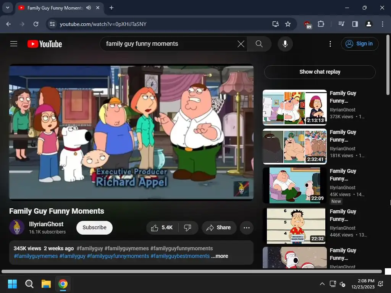The width and height of the screenshot is (391, 293).
Task: Open IllyrianGhost channel avatar
Action: click(17, 227)
